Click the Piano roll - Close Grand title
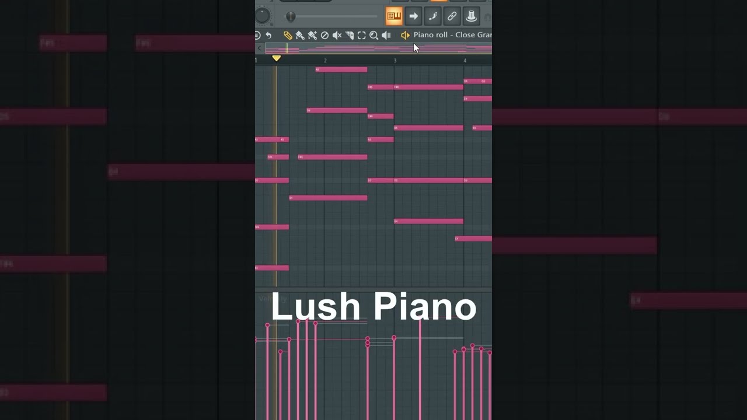The width and height of the screenshot is (747, 420). [x=452, y=35]
